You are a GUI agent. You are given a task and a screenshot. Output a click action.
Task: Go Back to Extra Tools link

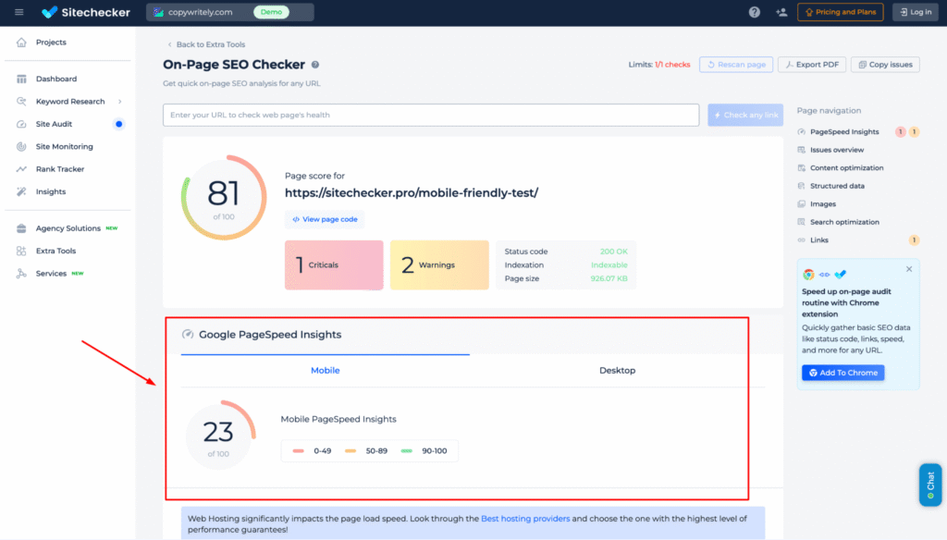(206, 44)
